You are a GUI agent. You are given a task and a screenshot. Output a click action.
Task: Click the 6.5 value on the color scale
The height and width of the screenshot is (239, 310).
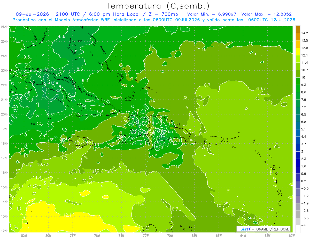click(x=304, y=114)
